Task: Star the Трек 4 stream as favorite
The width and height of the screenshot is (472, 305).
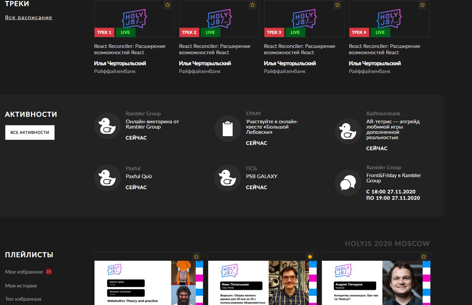Action: click(422, 5)
